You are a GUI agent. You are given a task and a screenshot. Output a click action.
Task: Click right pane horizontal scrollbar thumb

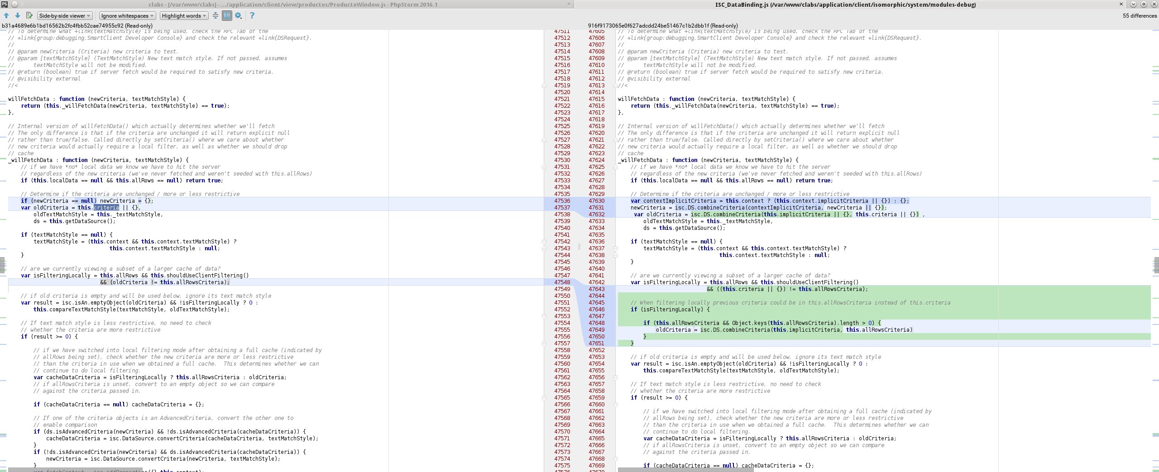[685, 470]
